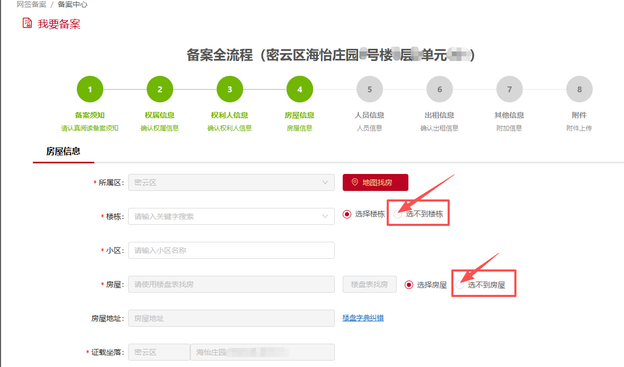Viewport: 624px width, 367px height.
Task: Click the 我要备案 document icon
Action: tap(27, 23)
